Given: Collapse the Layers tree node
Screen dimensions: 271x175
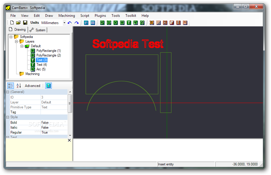Looking at the screenshot, I should 17,41.
